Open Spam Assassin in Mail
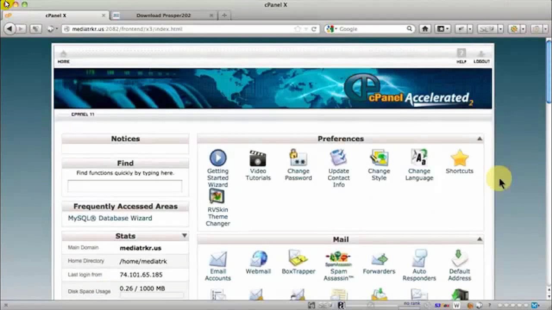Screen dimensions: 552x310 pos(339,266)
